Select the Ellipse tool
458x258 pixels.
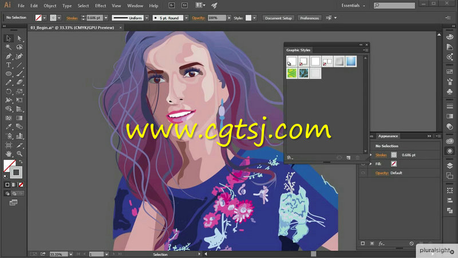[9, 74]
